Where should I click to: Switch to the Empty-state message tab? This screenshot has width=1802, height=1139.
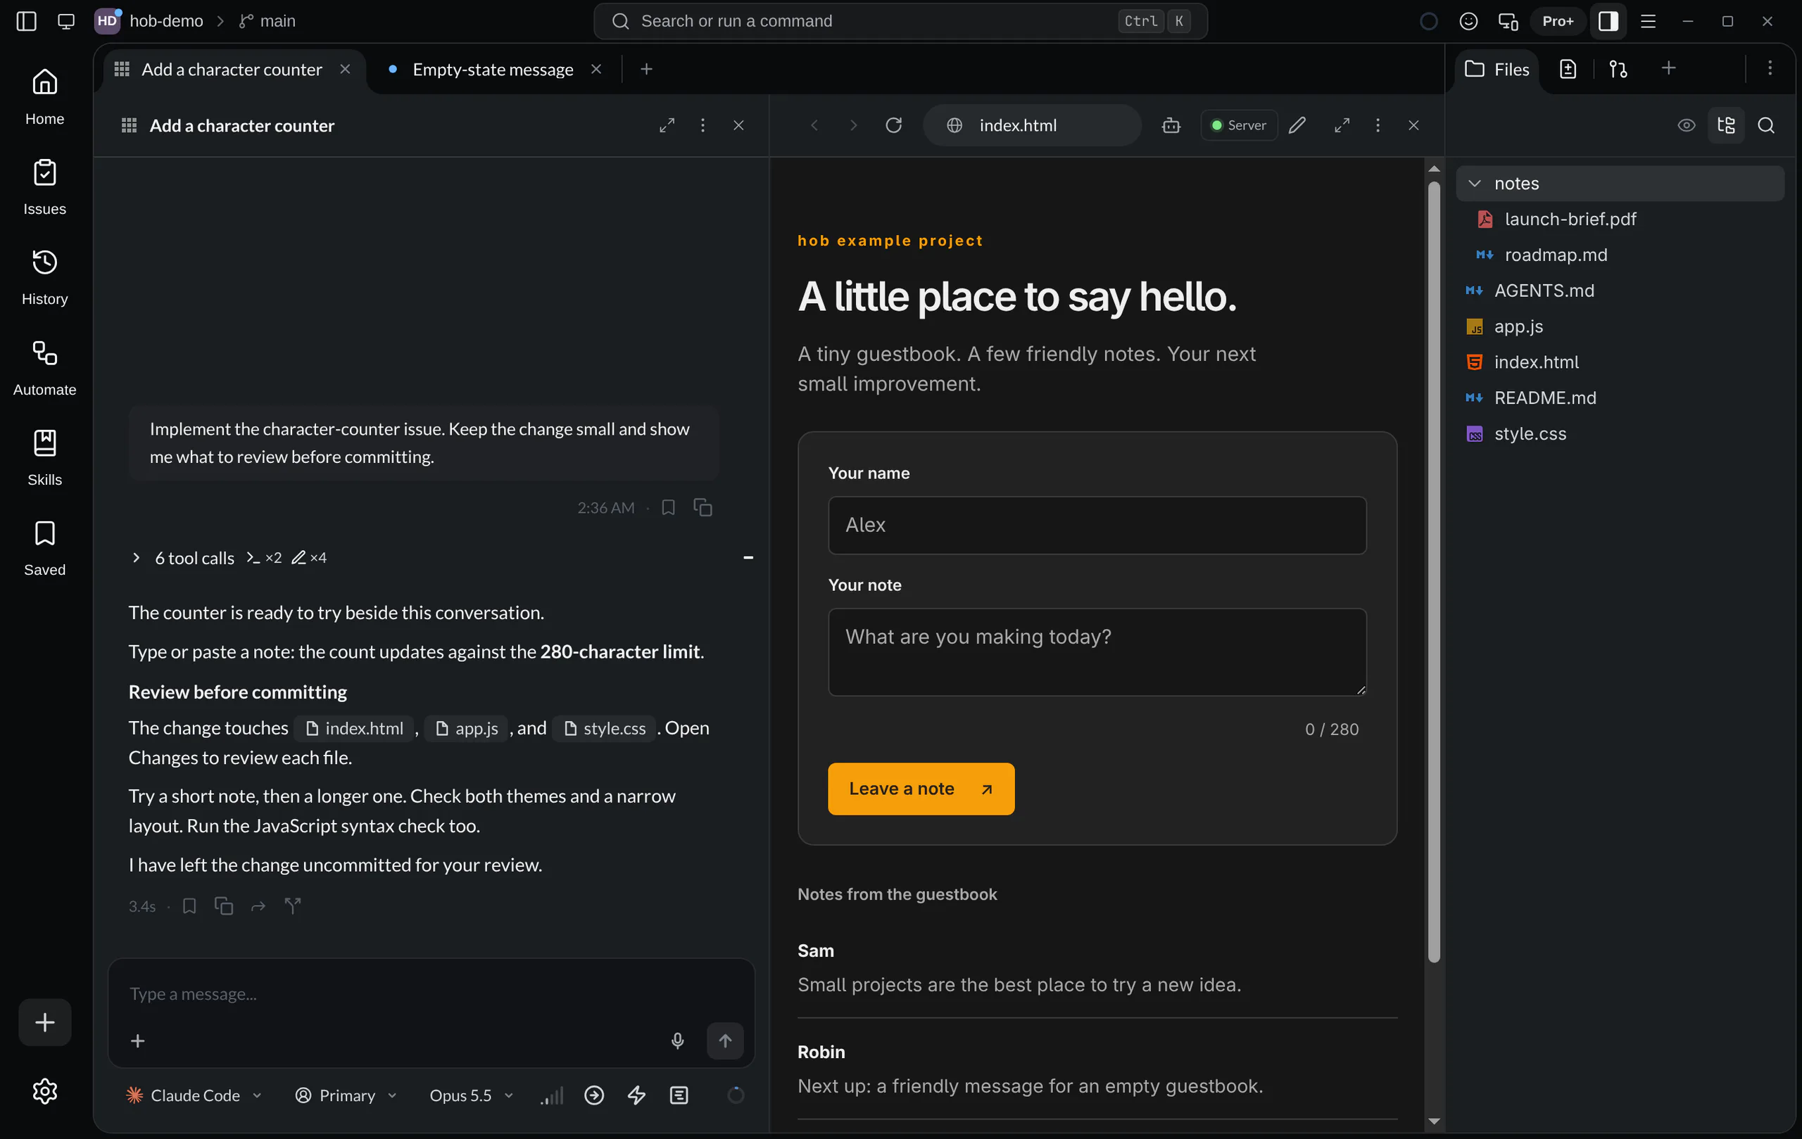[493, 69]
